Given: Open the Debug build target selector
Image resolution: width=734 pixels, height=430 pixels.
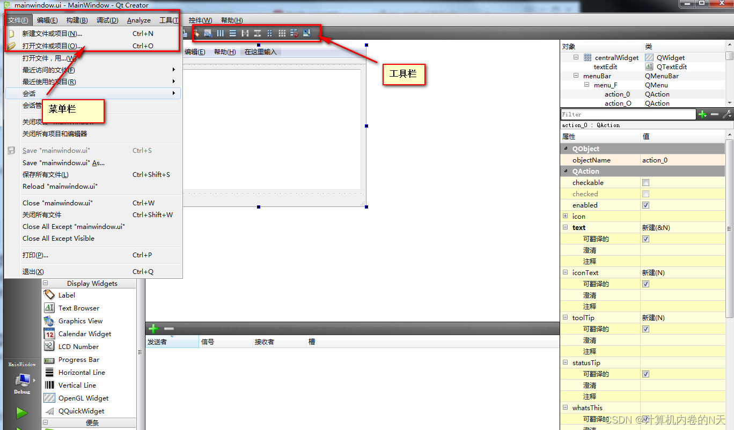Looking at the screenshot, I should [22, 383].
